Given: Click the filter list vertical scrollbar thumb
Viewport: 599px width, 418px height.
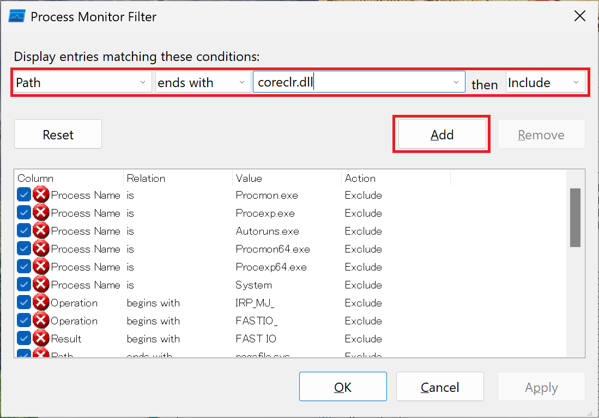Looking at the screenshot, I should [575, 217].
